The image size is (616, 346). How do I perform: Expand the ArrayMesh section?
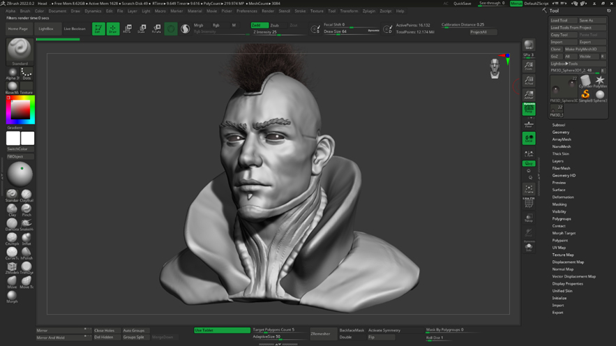coord(562,140)
